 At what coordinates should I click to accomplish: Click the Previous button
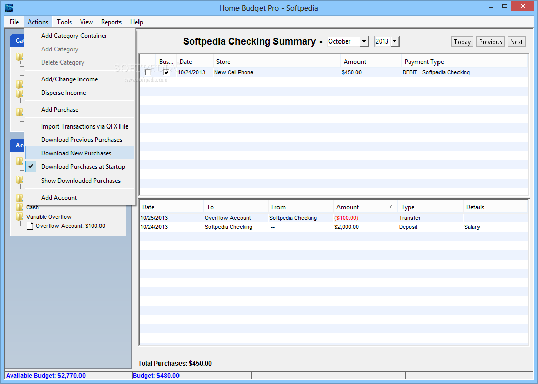490,42
